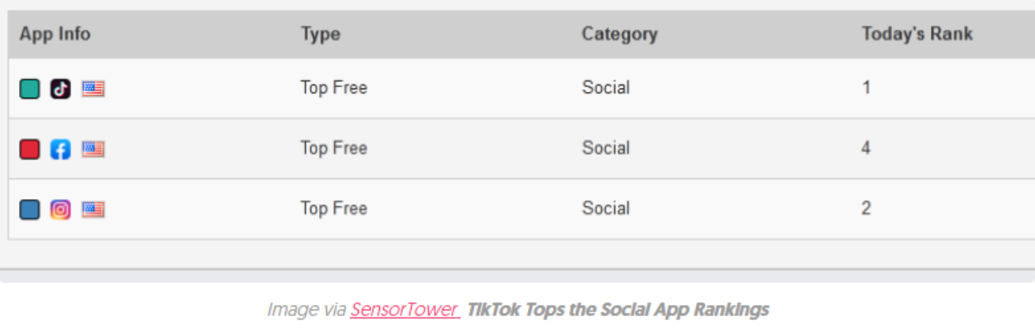Click the Instagram app icon
Image resolution: width=1035 pixels, height=335 pixels.
point(61,209)
